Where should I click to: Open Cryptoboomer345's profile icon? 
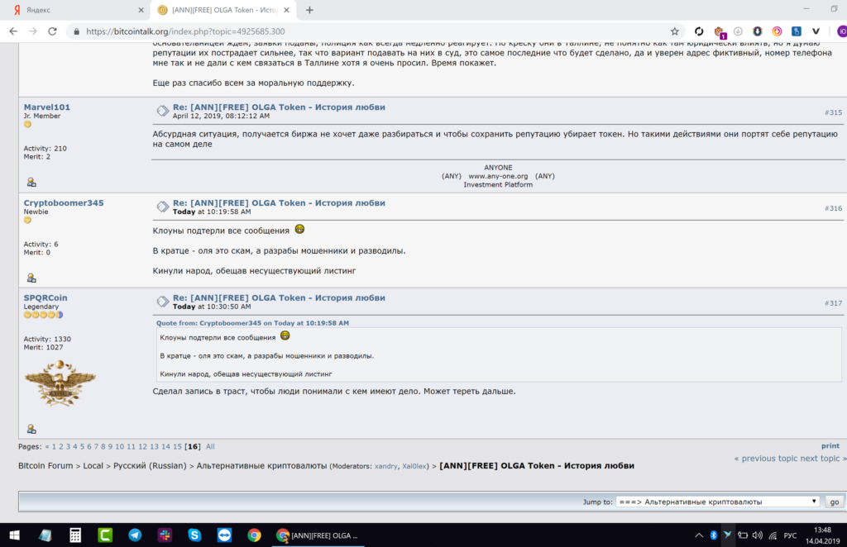click(x=31, y=278)
